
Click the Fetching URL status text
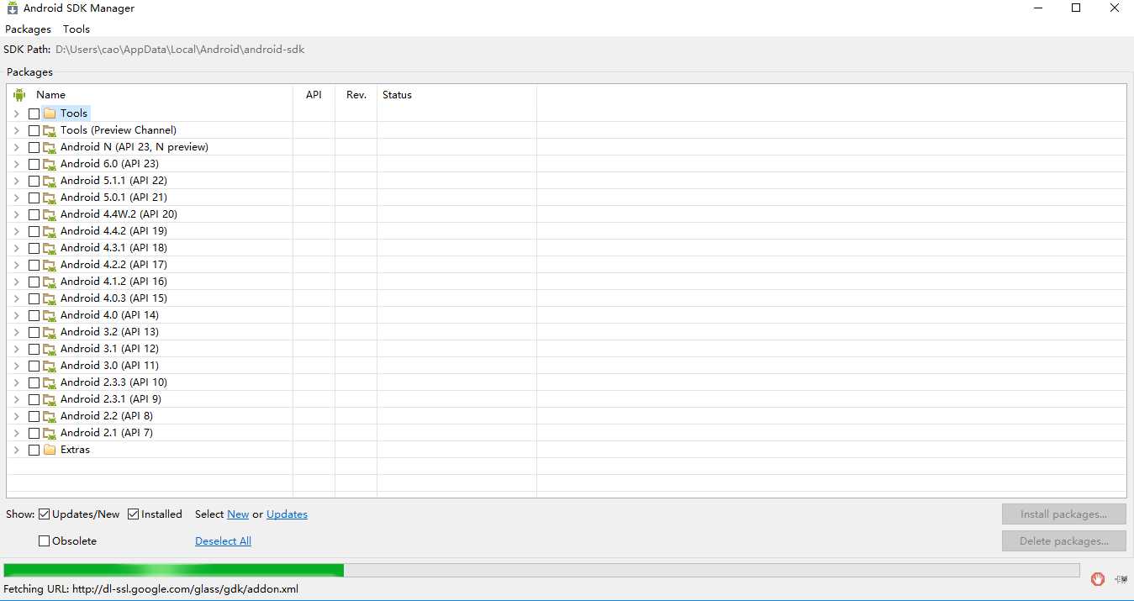pyautogui.click(x=151, y=589)
